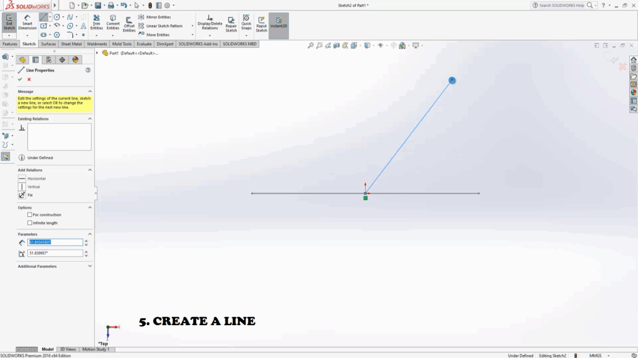Select the Offset Entities tool
The image size is (638, 358).
click(x=129, y=24)
